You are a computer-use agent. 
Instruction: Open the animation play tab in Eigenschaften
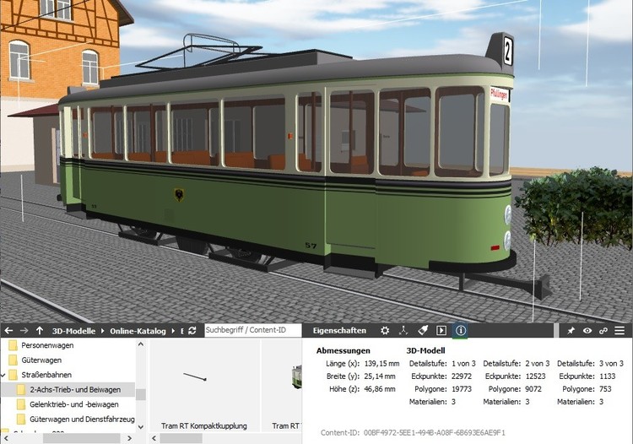[441, 331]
